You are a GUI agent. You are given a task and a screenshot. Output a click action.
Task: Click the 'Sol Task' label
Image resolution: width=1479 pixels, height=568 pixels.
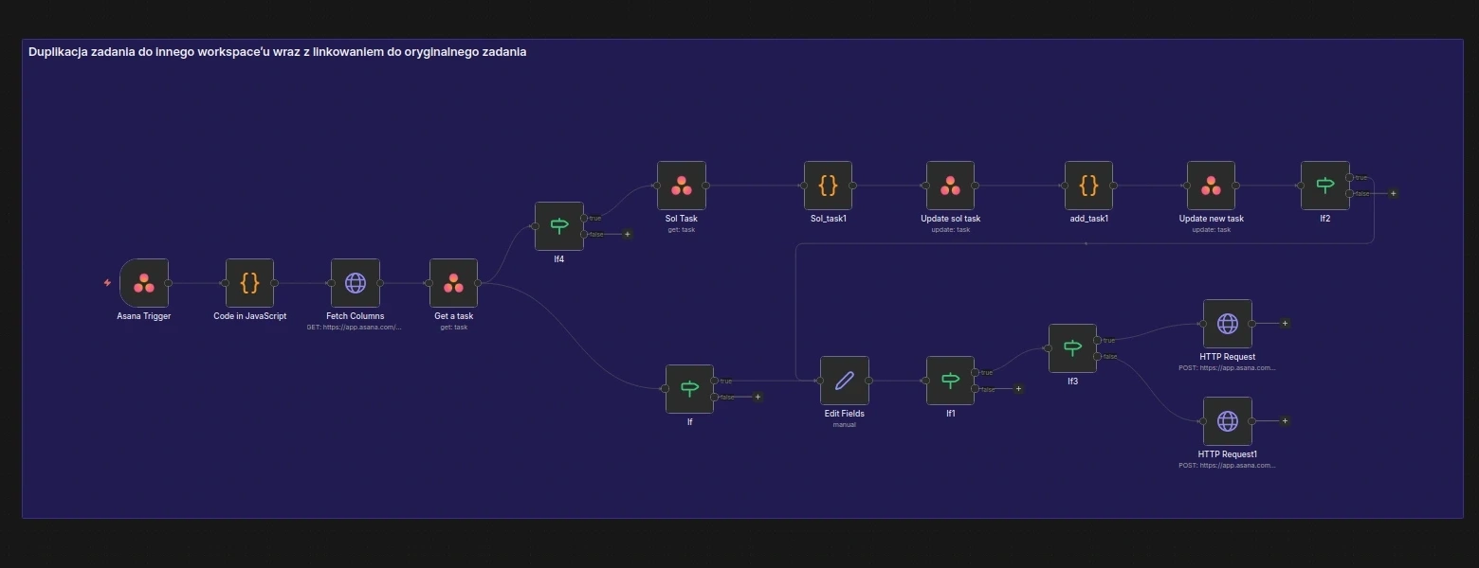(682, 219)
